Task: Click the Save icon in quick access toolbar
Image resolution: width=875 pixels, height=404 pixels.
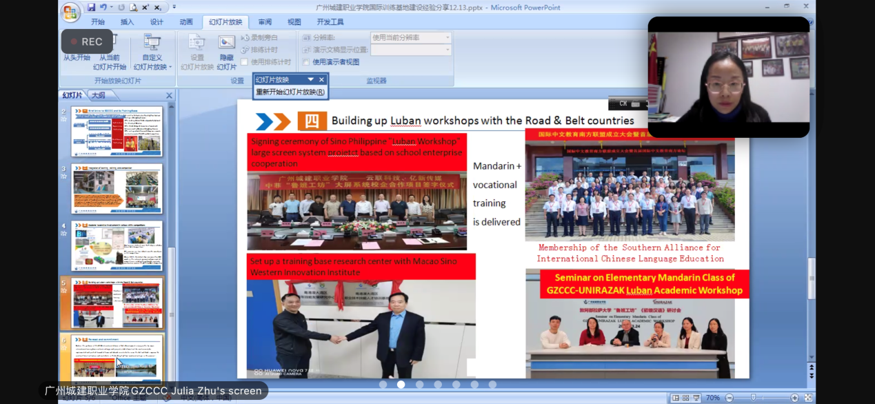Action: coord(91,8)
